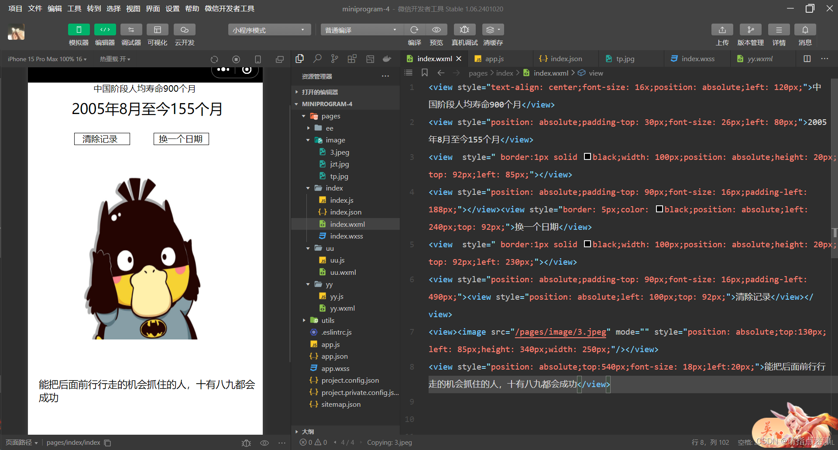The width and height of the screenshot is (838, 450).
Task: Open project details (详情)
Action: pyautogui.click(x=779, y=30)
